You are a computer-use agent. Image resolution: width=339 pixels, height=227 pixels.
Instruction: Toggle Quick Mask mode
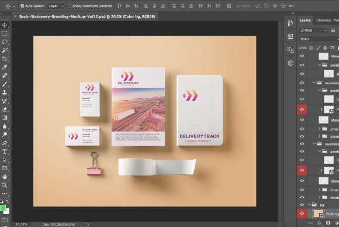(x=5, y=221)
